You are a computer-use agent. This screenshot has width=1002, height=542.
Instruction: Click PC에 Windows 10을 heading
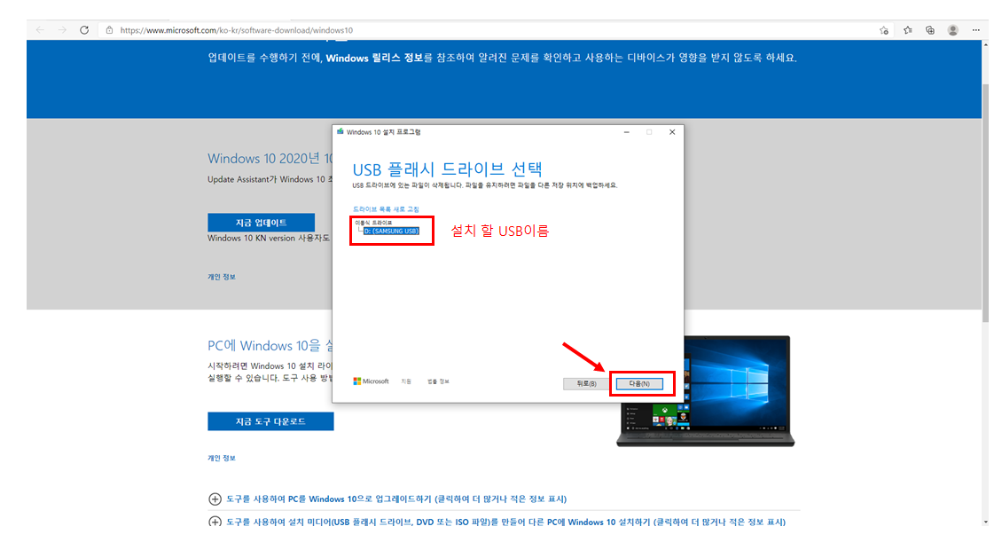pos(270,345)
